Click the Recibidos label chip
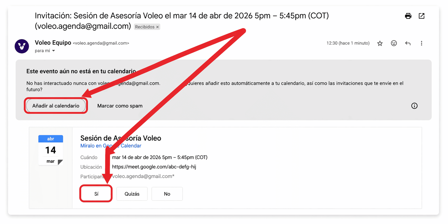 click(144, 27)
